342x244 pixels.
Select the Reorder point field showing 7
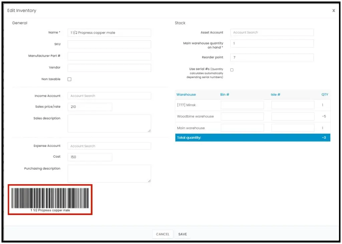(272, 57)
